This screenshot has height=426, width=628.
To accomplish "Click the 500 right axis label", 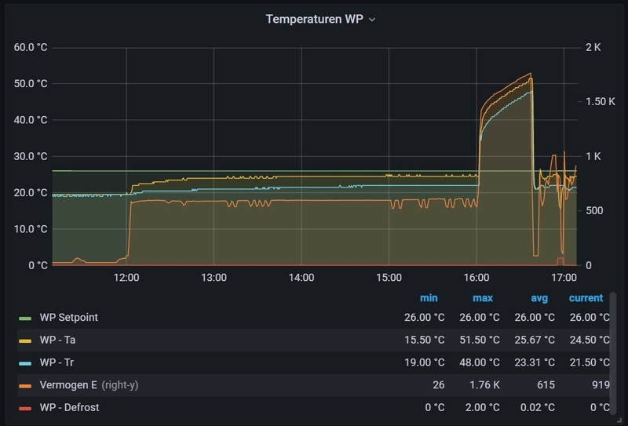I will point(594,210).
